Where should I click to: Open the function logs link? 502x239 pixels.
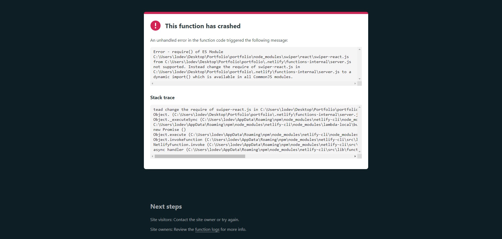click(x=207, y=230)
